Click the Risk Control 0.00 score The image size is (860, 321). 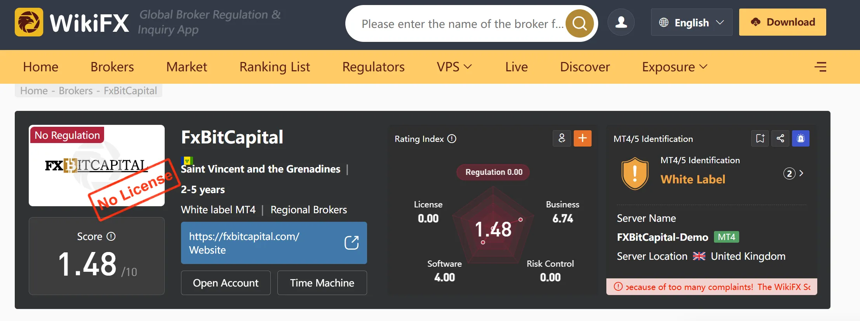(x=550, y=271)
